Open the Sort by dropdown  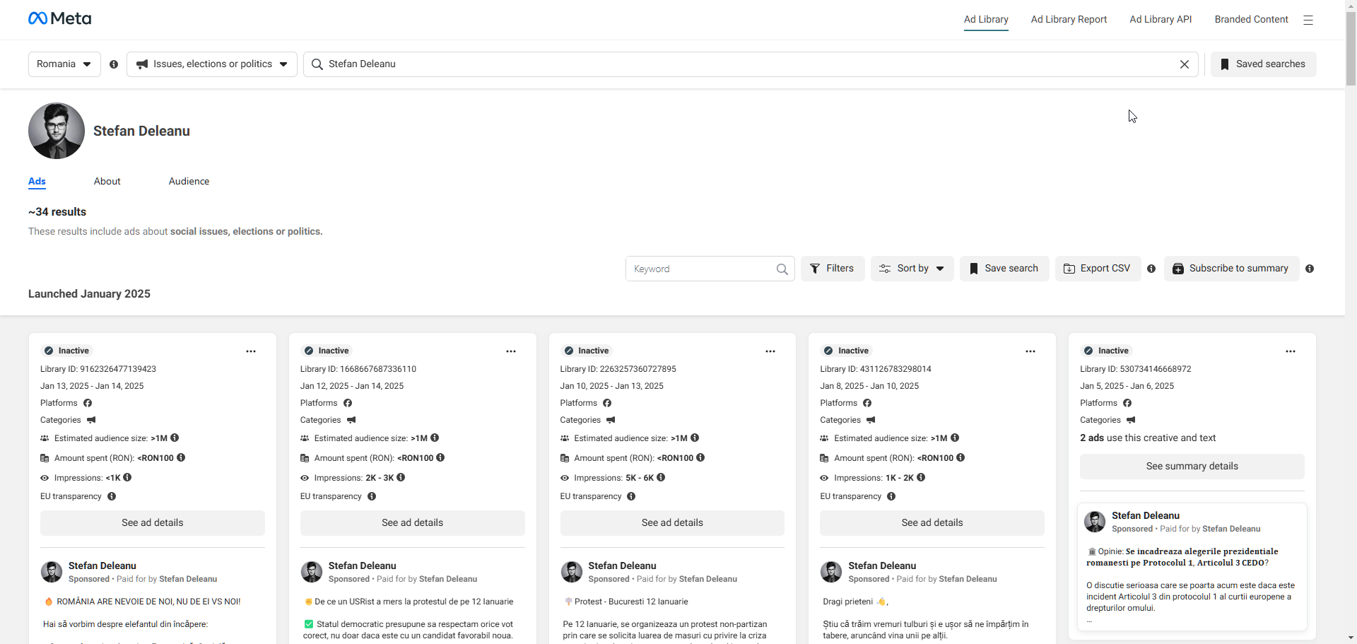(912, 269)
